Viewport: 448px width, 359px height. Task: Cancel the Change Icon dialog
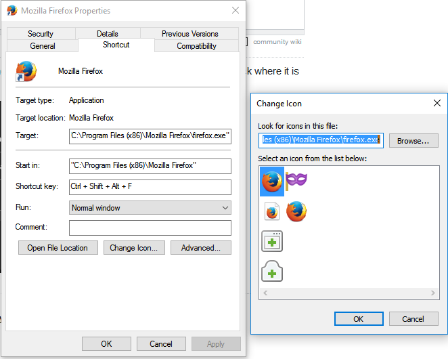413,318
